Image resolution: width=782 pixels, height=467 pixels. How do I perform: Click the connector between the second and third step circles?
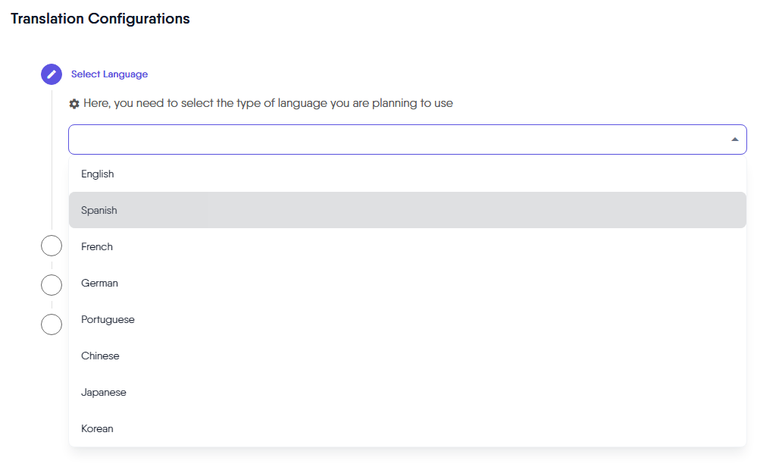click(x=52, y=265)
